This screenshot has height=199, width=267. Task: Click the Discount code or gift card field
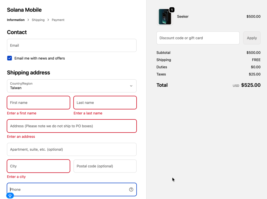(198, 38)
